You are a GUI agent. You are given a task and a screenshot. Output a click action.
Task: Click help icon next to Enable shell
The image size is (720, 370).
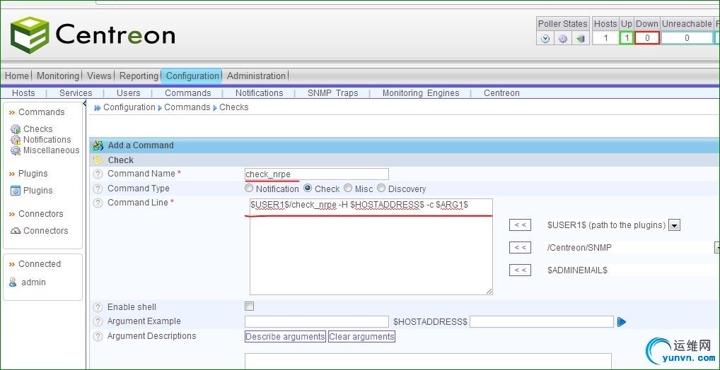point(98,307)
